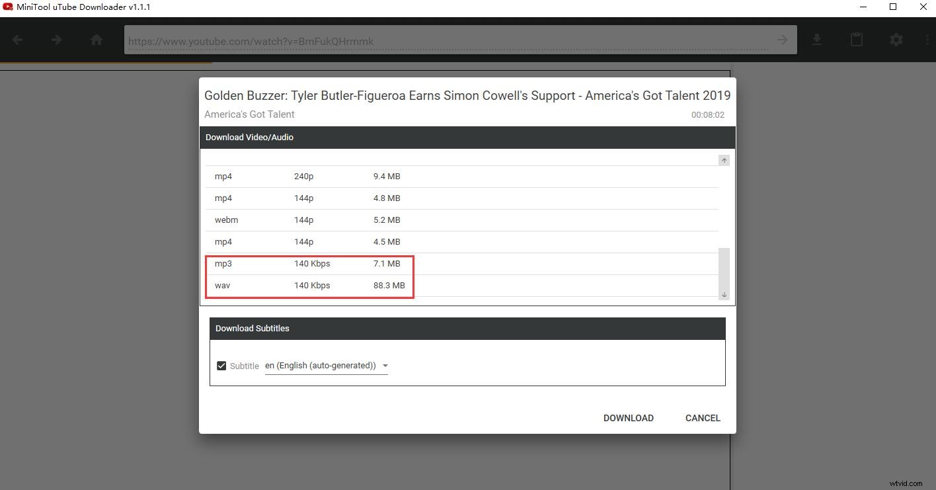Click the home icon to return home
This screenshot has height=490, width=936.
[x=97, y=40]
